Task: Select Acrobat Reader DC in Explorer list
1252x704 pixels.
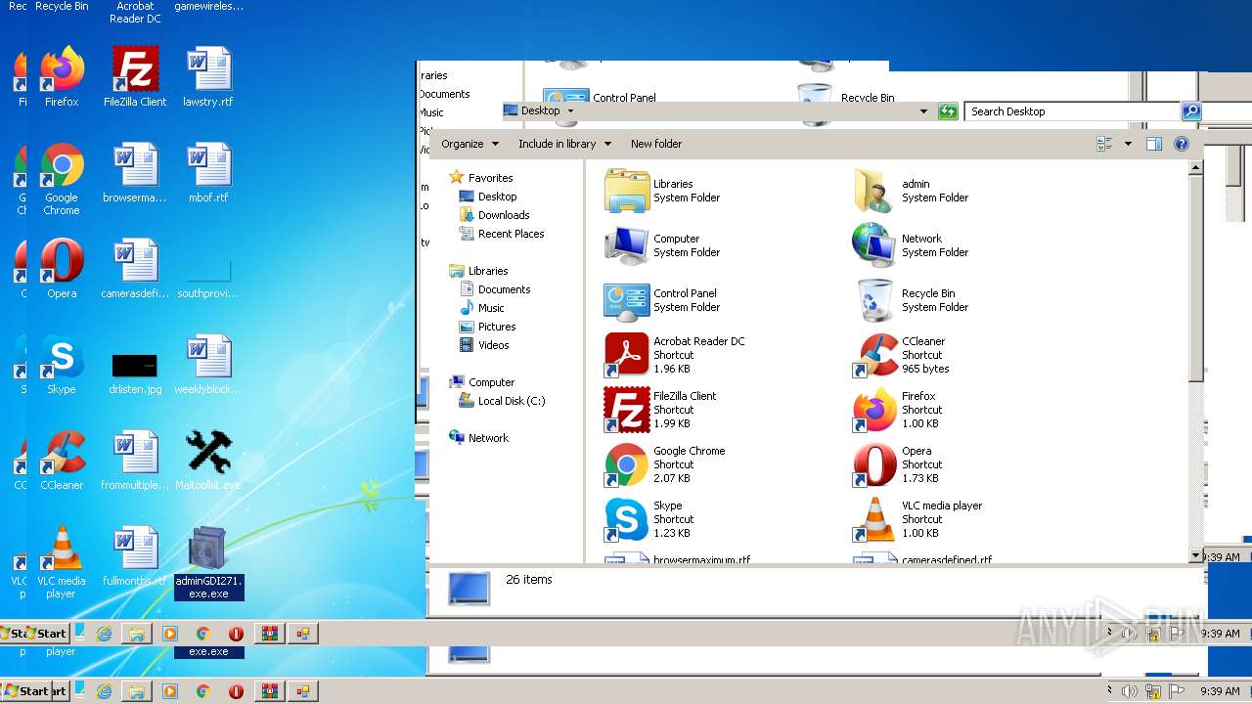Action: pyautogui.click(x=675, y=355)
